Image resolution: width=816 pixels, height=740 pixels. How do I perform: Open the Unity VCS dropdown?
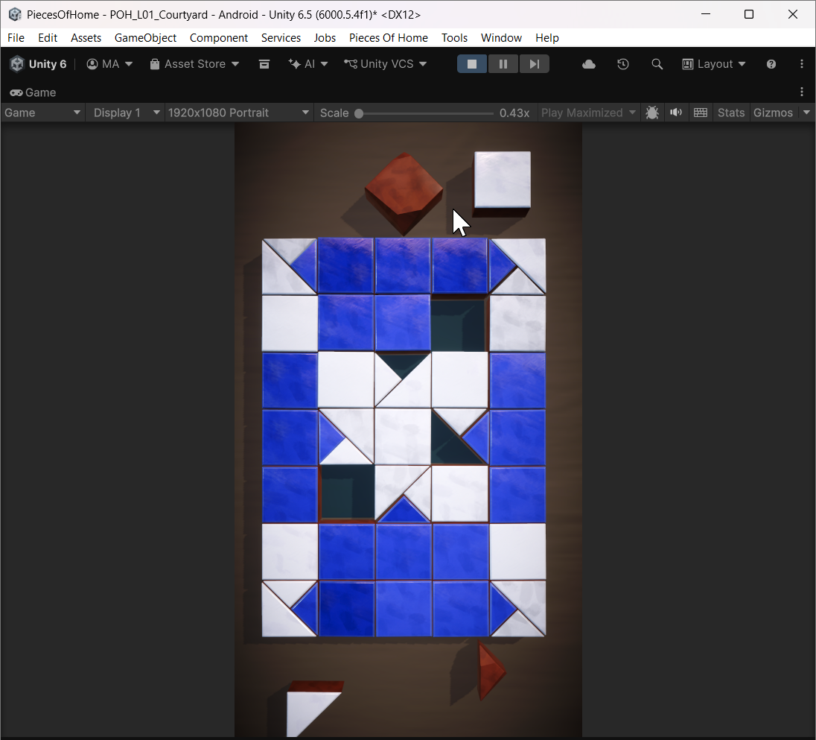[385, 64]
